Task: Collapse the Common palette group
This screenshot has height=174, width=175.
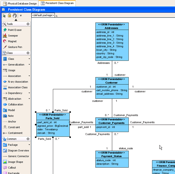Action: point(28,139)
